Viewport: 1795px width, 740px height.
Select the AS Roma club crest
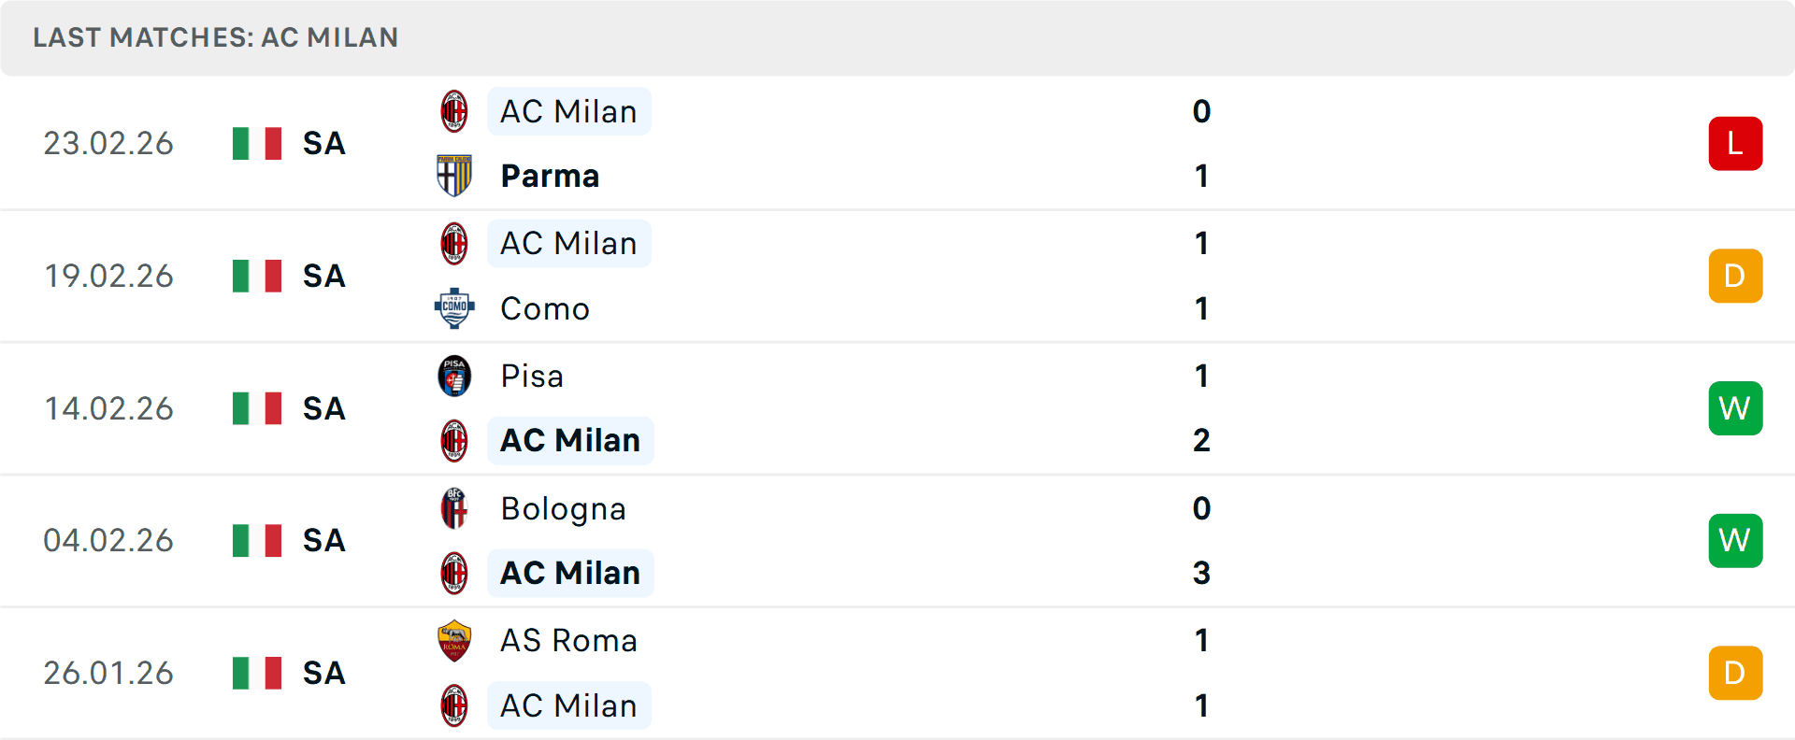click(x=454, y=641)
